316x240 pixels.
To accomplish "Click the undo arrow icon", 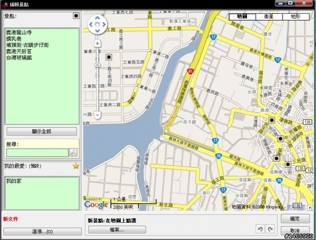I will coord(260,229).
